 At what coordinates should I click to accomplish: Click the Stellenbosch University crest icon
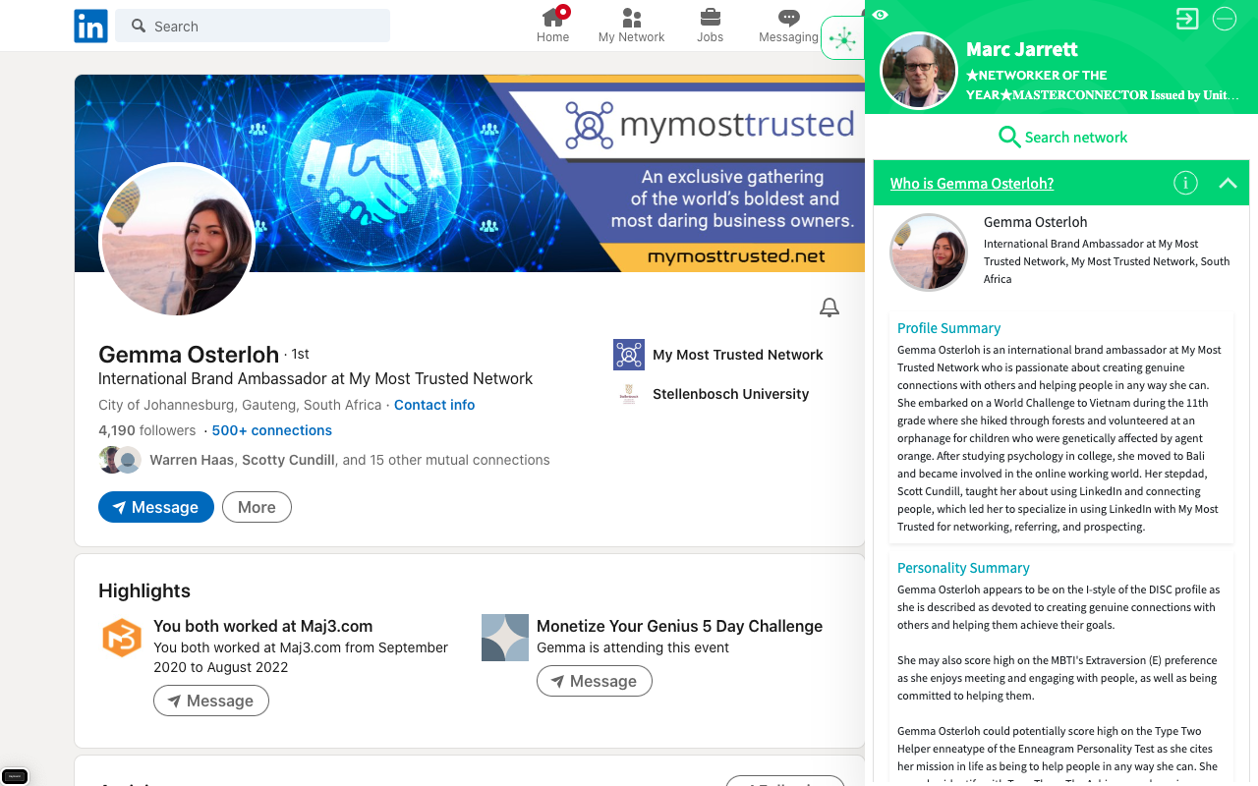point(629,394)
